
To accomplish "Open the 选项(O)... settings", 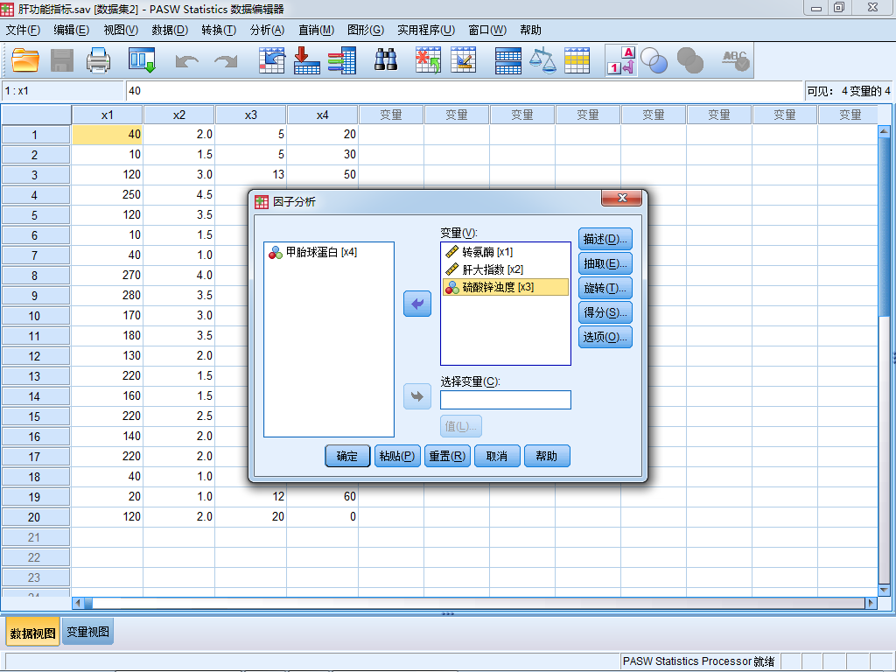I will coord(605,337).
